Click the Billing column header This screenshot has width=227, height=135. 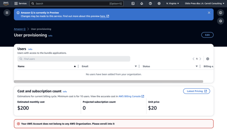[208, 66]
